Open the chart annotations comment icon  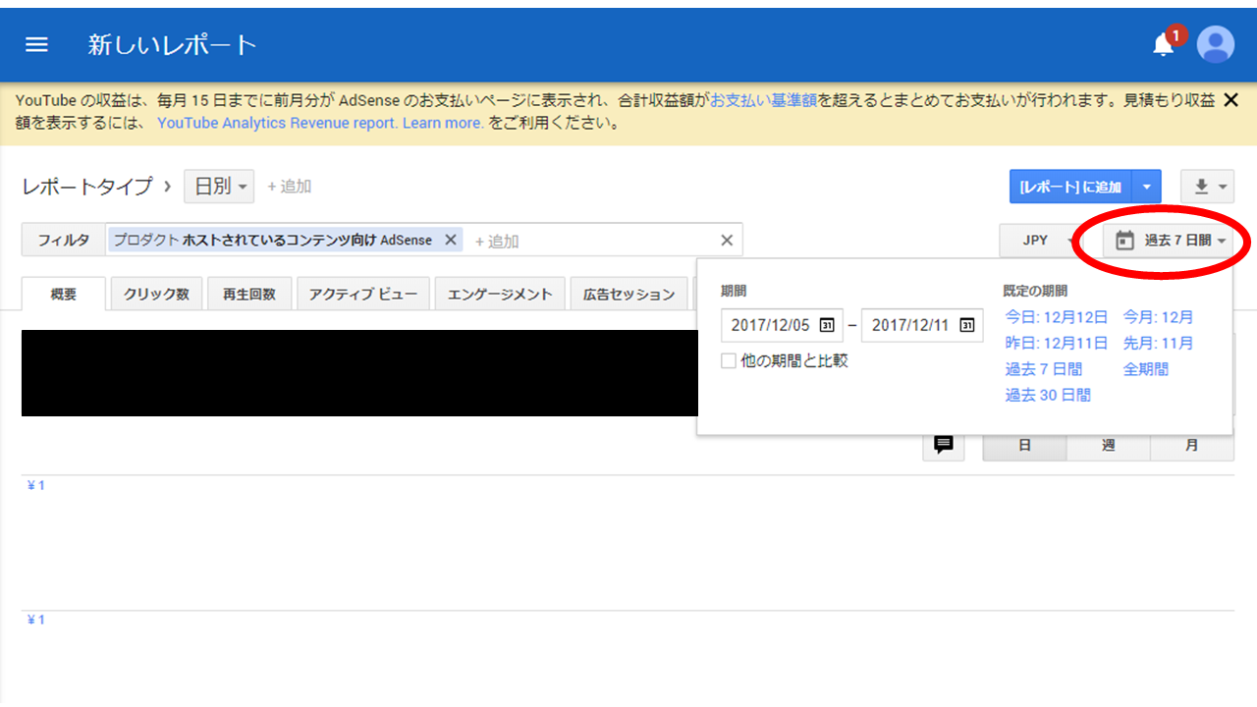pyautogui.click(x=944, y=445)
